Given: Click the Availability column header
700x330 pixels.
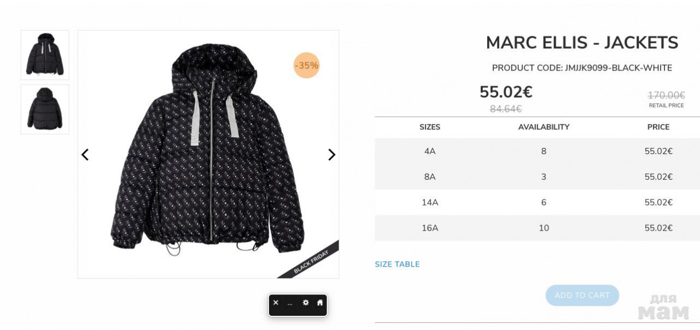Looking at the screenshot, I should coord(544,127).
